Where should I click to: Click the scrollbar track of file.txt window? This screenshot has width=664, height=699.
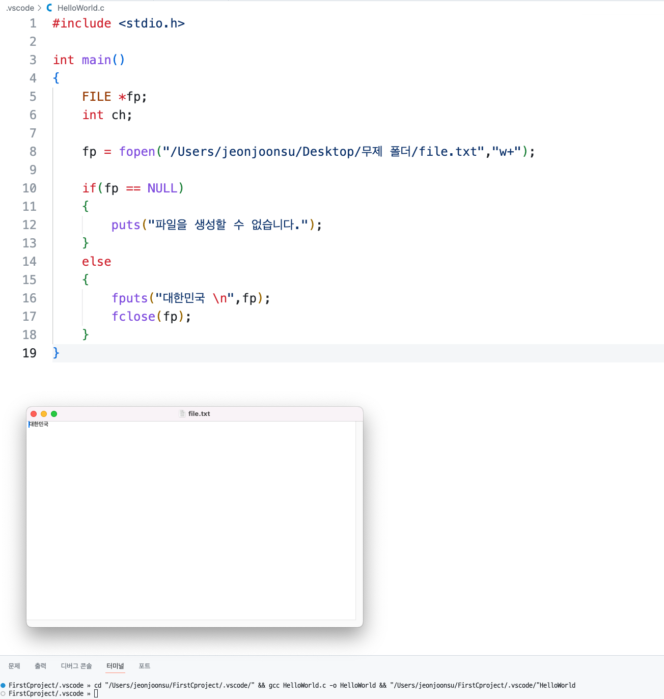point(359,520)
